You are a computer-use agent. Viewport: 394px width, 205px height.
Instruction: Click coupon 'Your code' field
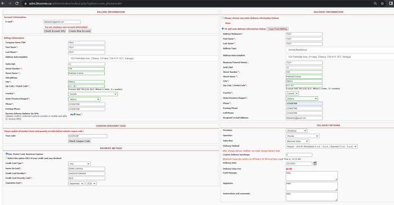click(88, 136)
